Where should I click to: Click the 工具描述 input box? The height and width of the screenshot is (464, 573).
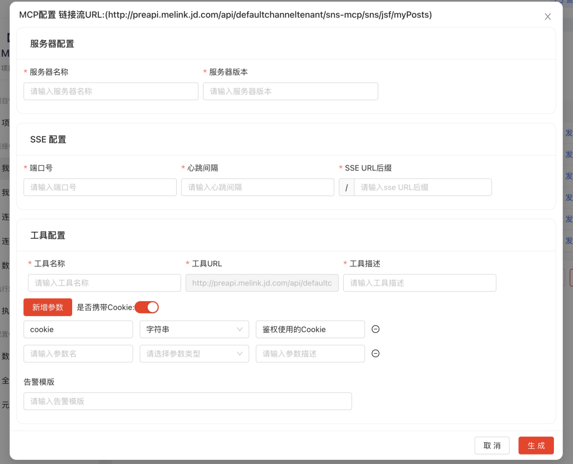click(419, 283)
